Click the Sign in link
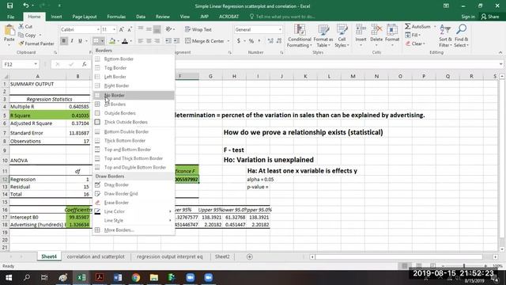 click(x=468, y=17)
